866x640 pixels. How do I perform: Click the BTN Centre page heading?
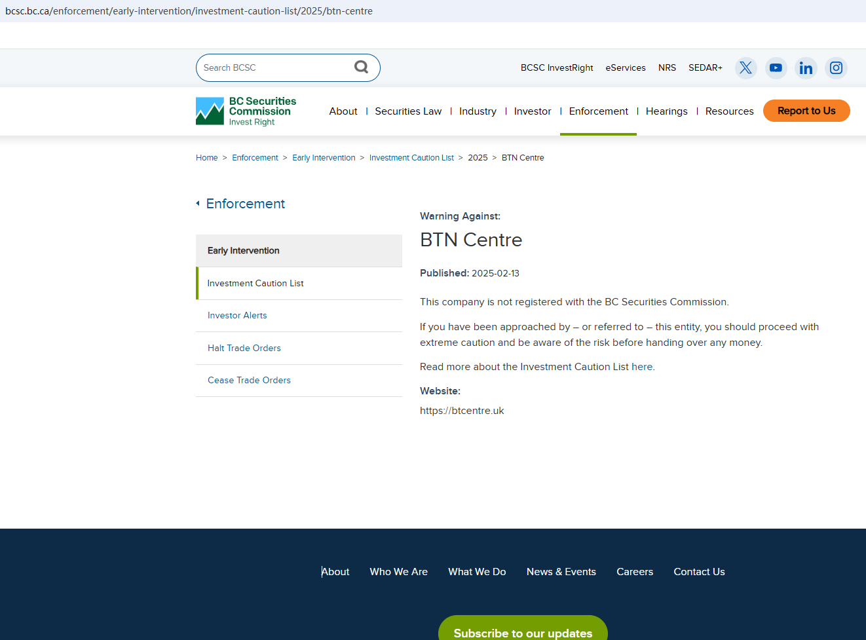tap(471, 240)
